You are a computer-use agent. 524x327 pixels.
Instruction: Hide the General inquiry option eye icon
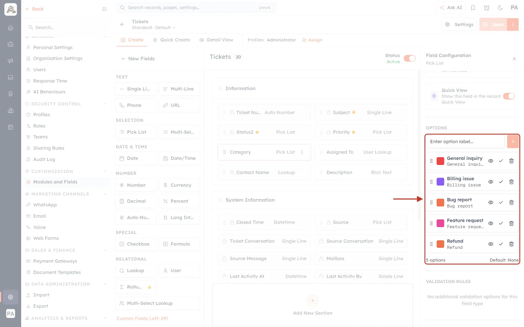coord(491,161)
